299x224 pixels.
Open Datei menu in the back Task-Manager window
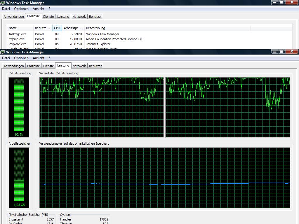coord(6,9)
